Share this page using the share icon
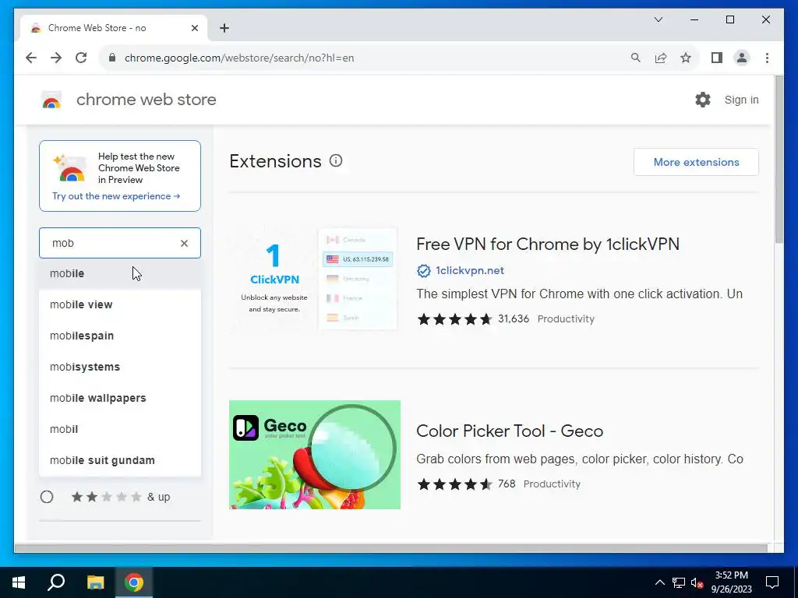 coord(661,58)
